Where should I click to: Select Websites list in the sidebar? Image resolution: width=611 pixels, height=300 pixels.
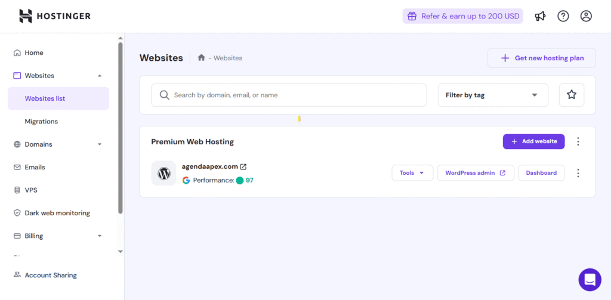58,98
